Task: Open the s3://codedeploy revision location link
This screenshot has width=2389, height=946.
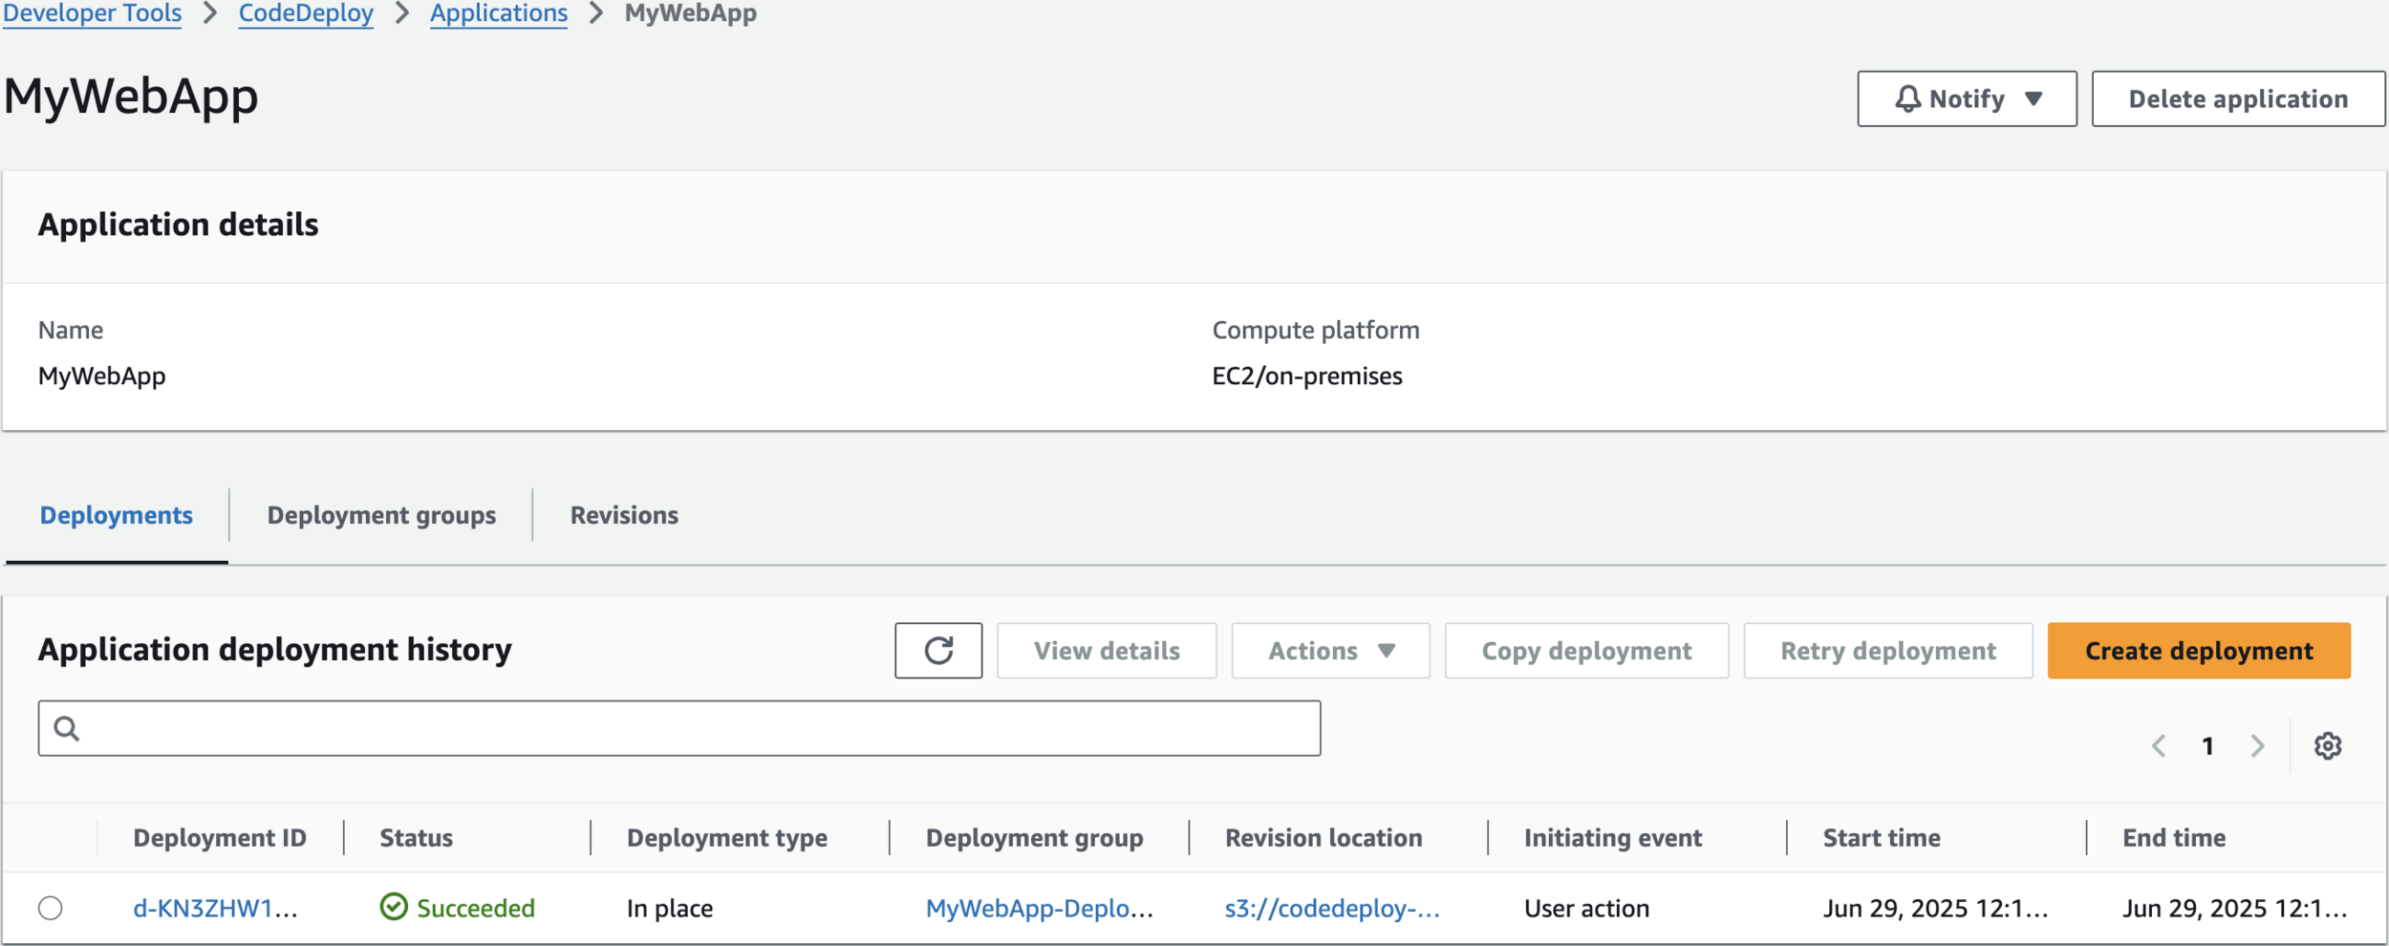Action: 1331,908
